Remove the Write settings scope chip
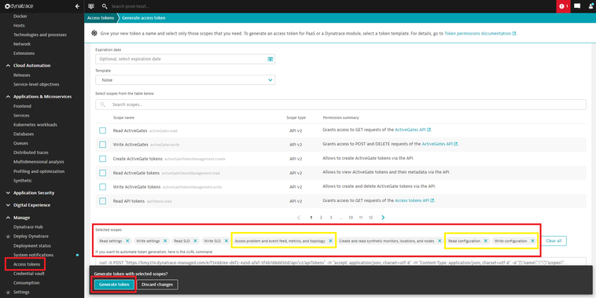 [x=165, y=241]
